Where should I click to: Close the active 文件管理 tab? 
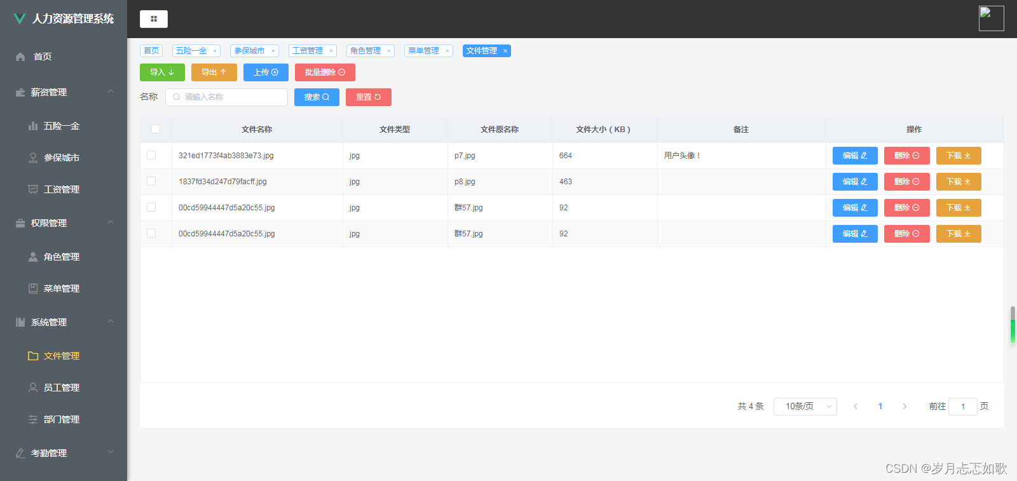(x=505, y=51)
